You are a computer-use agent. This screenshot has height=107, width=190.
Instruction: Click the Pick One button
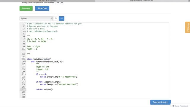coord(42,8)
